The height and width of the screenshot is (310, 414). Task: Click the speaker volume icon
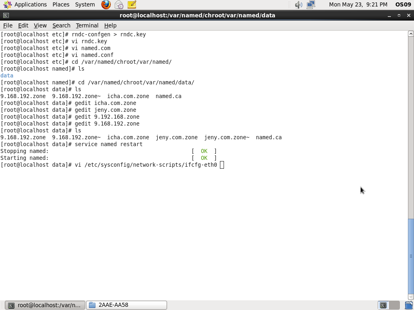click(x=298, y=4)
